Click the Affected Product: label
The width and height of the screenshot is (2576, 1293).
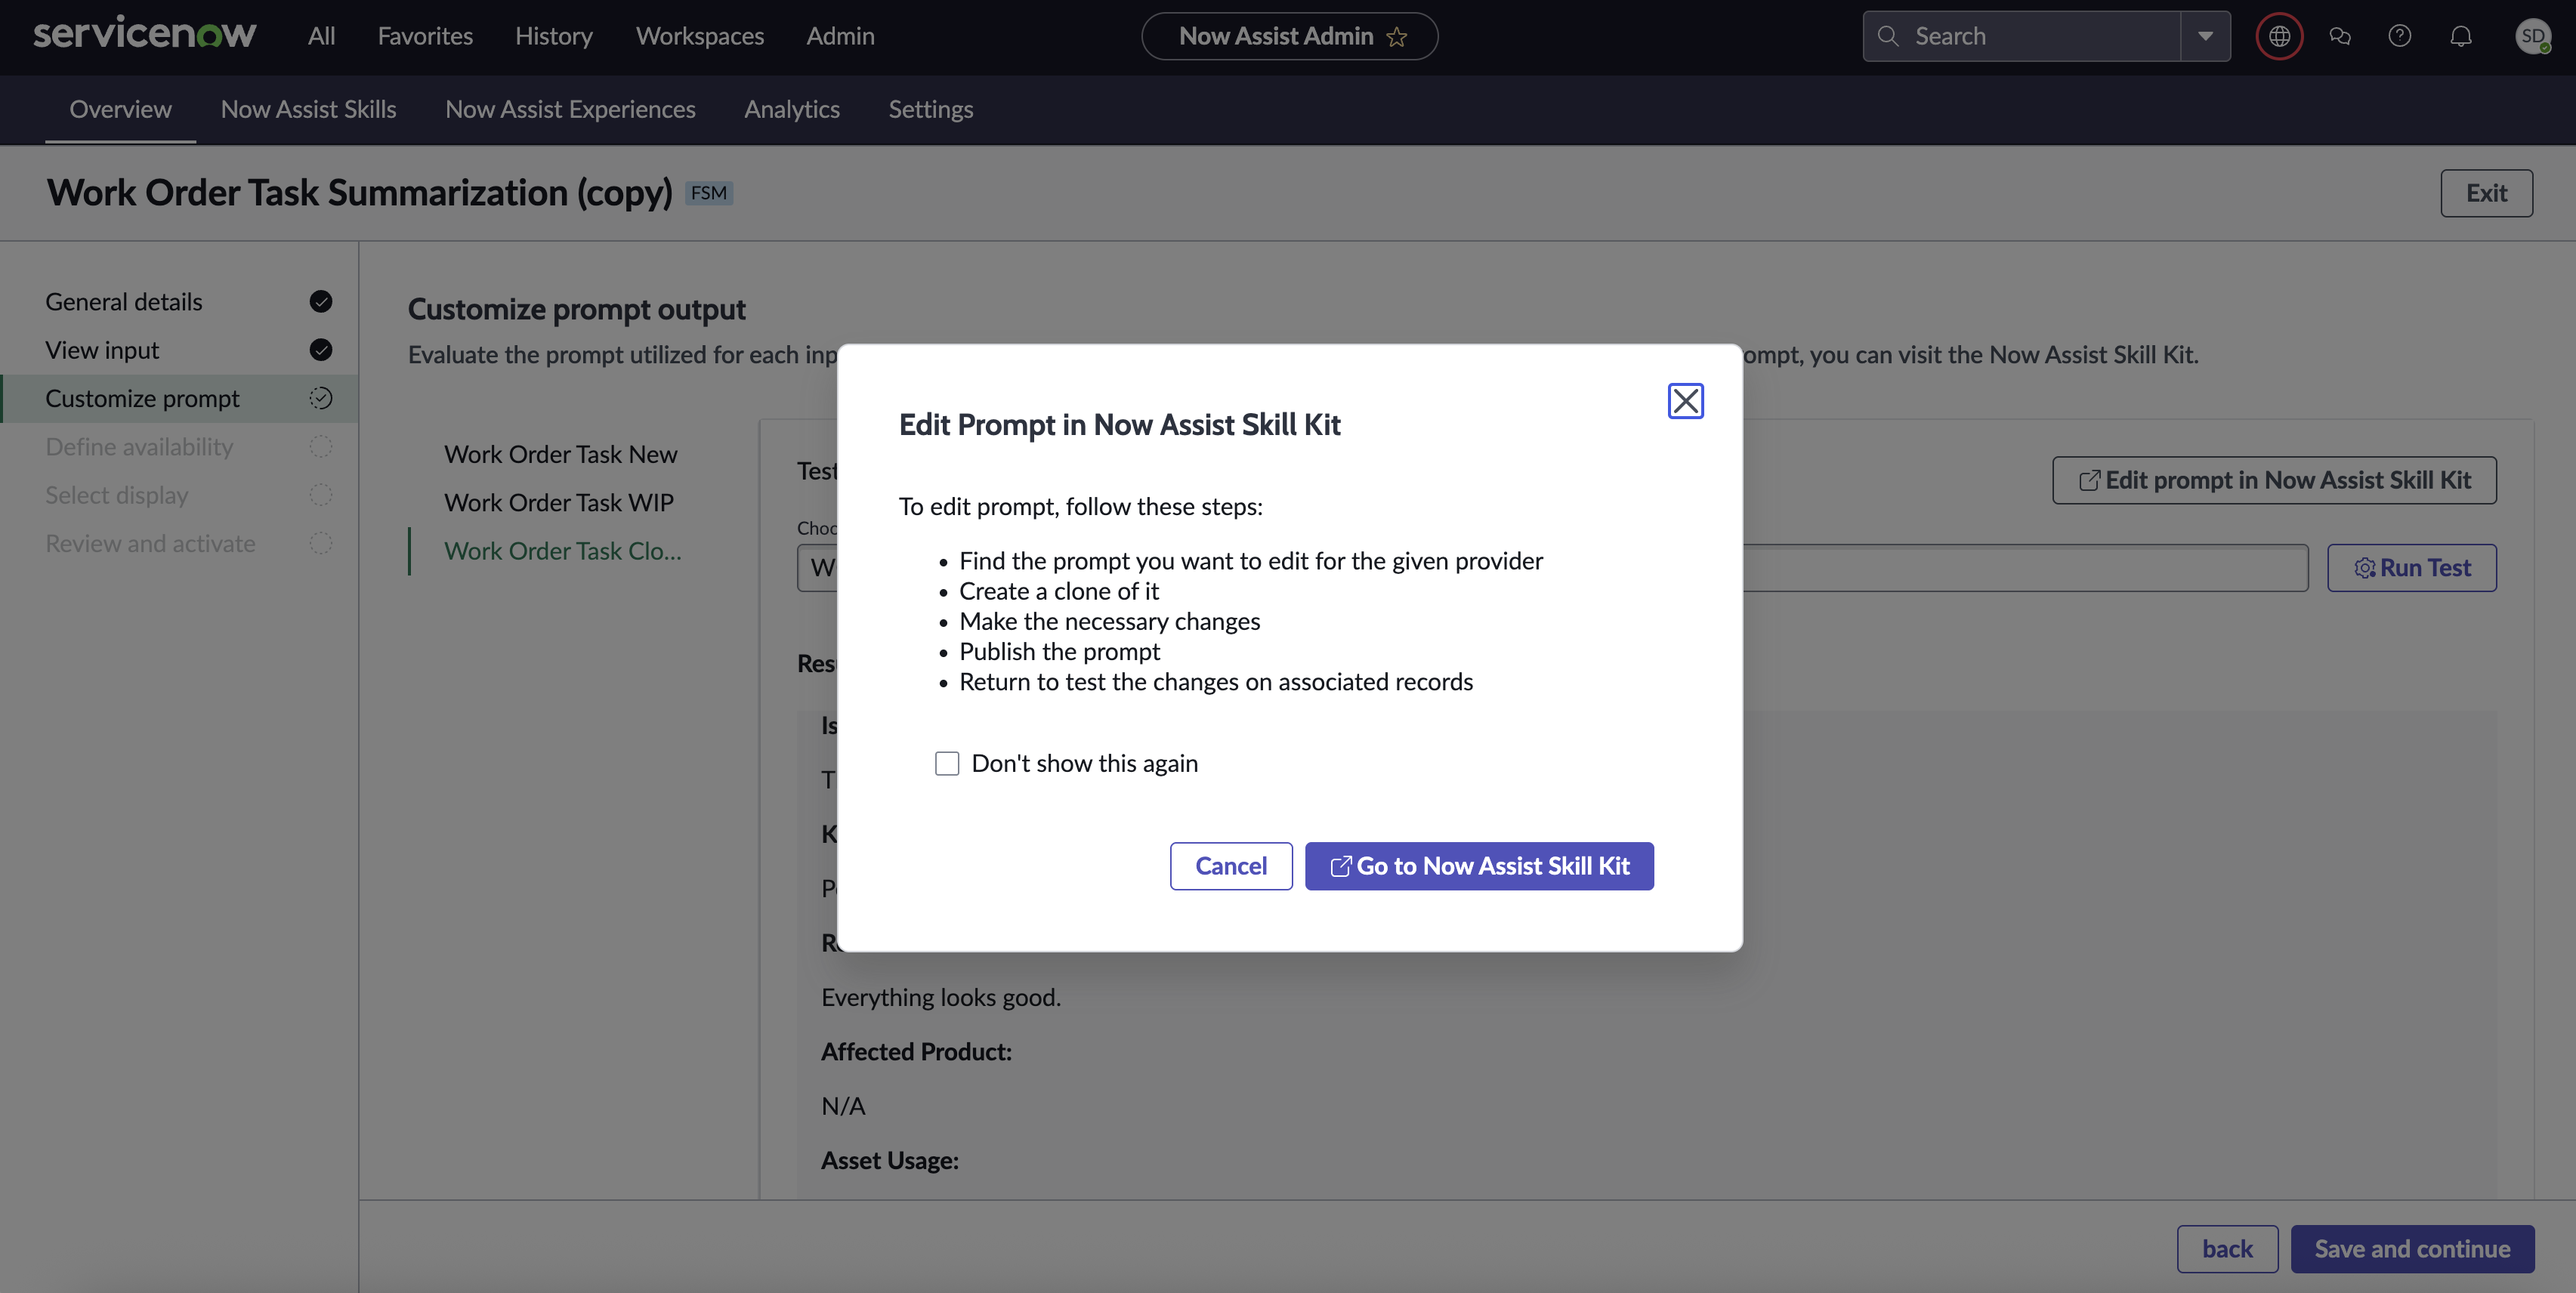pos(916,1052)
